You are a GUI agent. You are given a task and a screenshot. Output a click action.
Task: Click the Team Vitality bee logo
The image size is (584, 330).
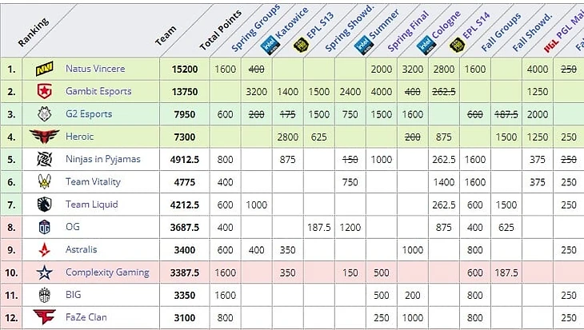(x=44, y=181)
